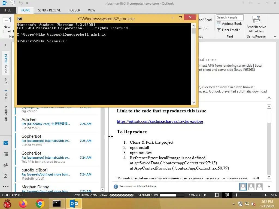This screenshot has height=209, width=279.
Task: Select the Inbox 20474 folder
Action: pyautogui.click(x=6, y=63)
